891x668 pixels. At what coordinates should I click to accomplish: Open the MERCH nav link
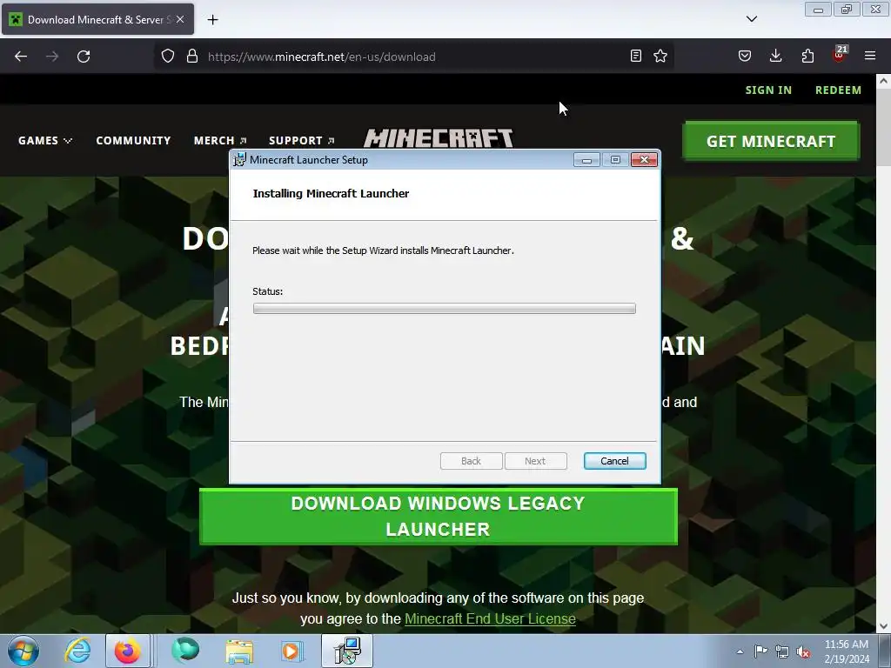coord(220,140)
